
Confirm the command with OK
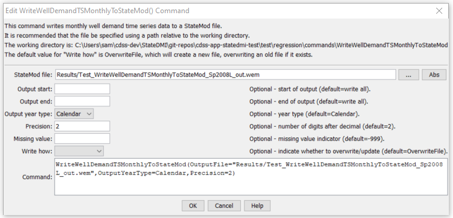193,206
